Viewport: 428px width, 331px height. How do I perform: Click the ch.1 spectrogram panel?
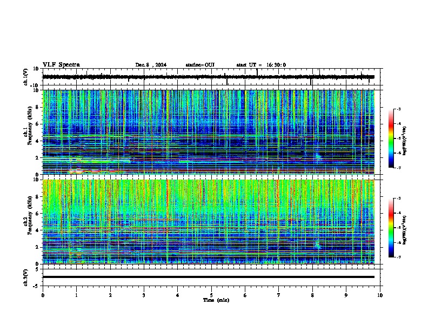[x=209, y=132]
